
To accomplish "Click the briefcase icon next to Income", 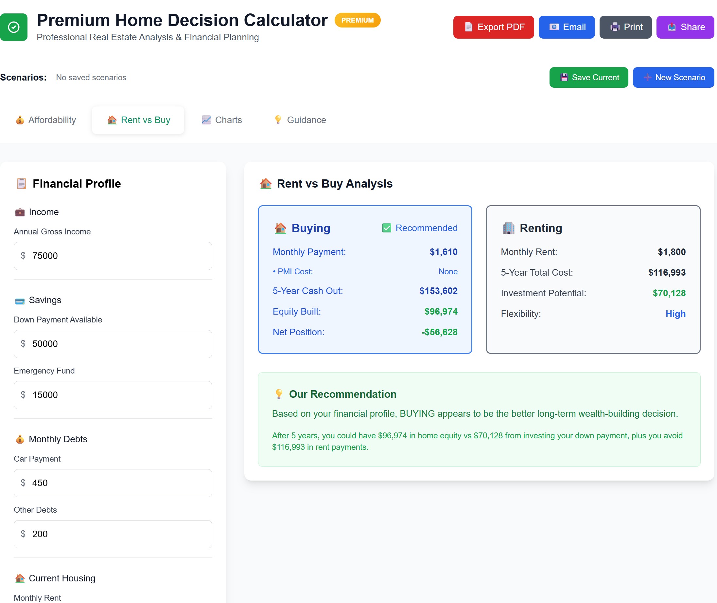I will click(20, 212).
